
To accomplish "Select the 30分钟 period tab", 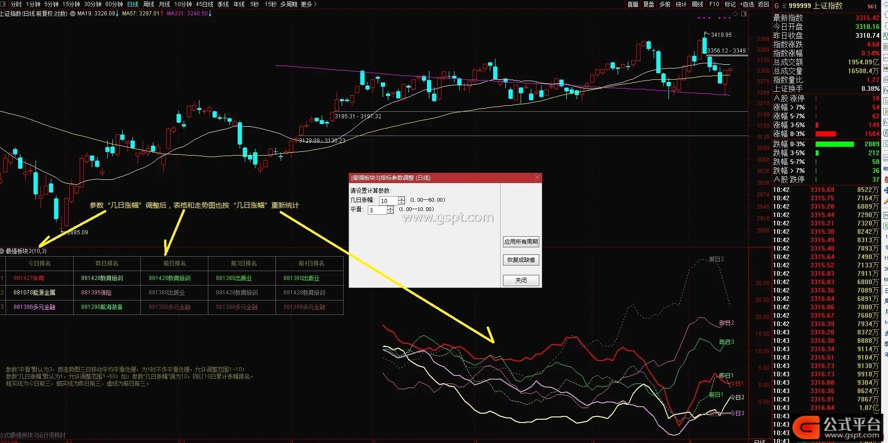I will (x=93, y=4).
